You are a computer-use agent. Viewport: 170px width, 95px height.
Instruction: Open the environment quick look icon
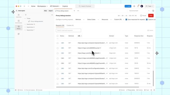153,11
